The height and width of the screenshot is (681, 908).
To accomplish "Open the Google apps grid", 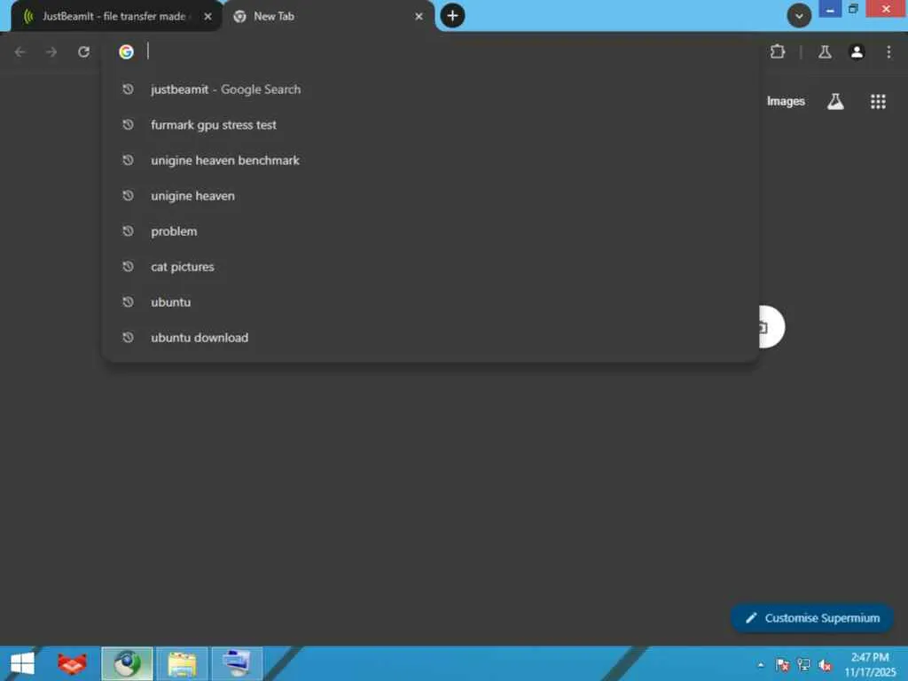I will coord(878,101).
